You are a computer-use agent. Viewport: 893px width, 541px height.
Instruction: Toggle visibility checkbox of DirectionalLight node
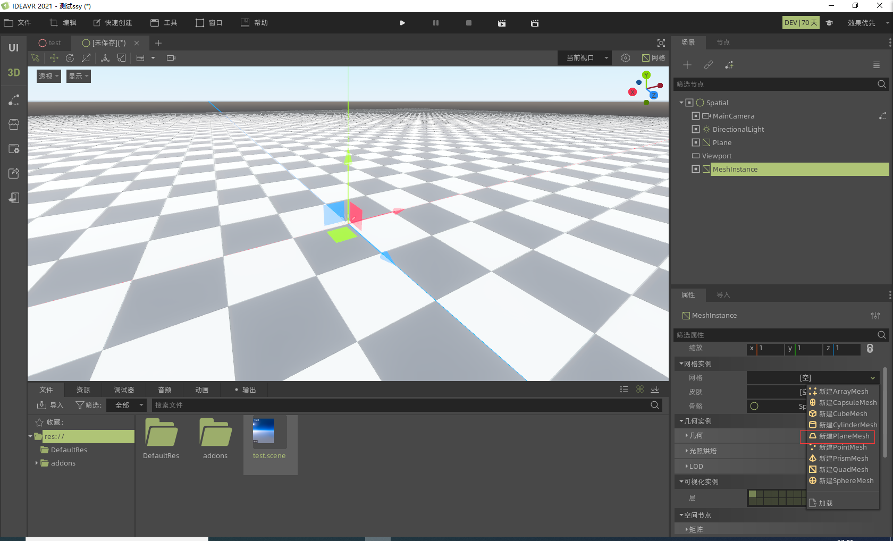click(696, 129)
